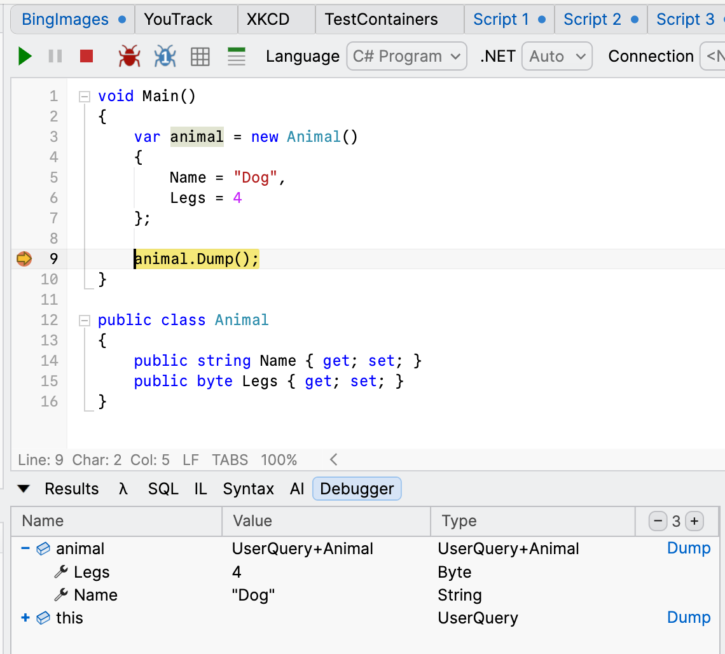Click the Value column header
This screenshot has height=654, width=725.
326,521
